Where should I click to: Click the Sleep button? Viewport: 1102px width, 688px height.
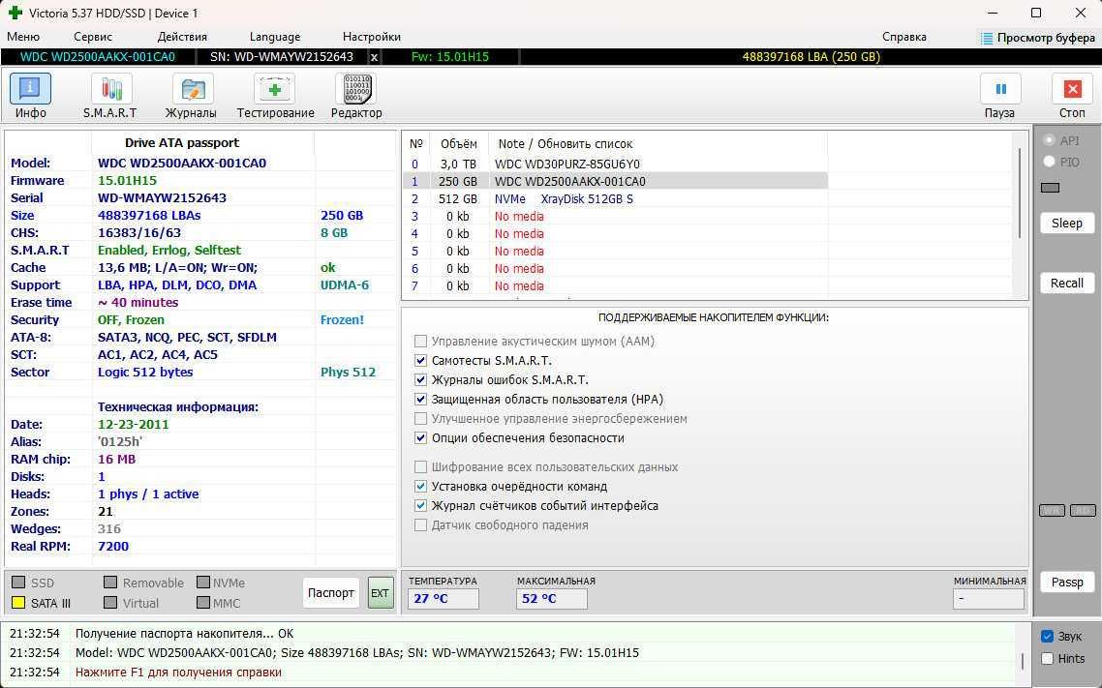(1067, 224)
